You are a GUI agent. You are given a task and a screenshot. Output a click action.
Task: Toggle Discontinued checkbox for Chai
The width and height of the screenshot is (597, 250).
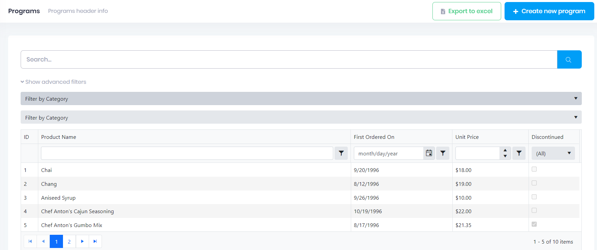pyautogui.click(x=534, y=169)
